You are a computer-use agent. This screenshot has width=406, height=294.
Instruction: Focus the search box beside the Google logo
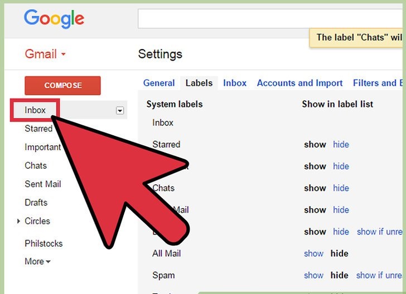point(270,18)
